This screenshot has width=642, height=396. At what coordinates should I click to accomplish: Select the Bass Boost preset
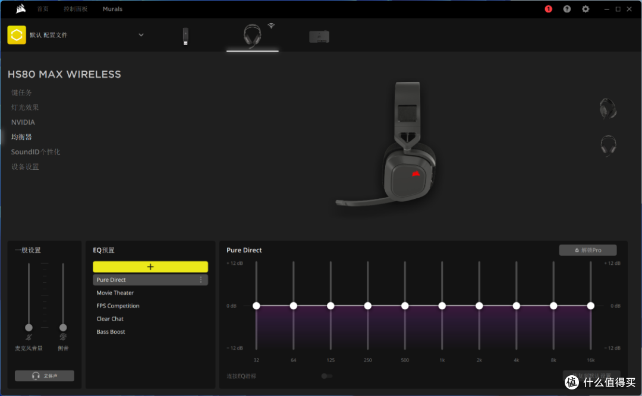[111, 332]
